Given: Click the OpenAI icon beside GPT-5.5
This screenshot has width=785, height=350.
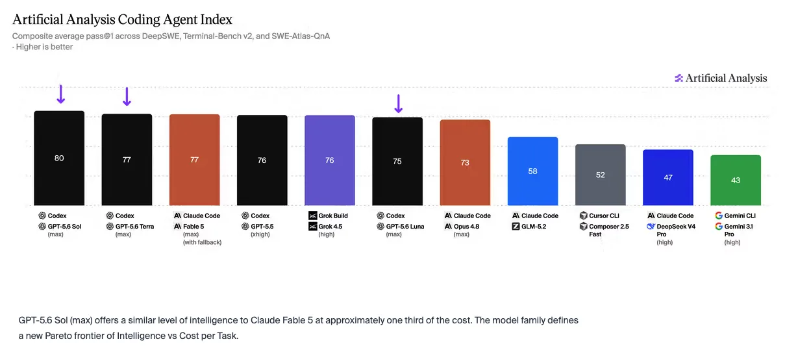Looking at the screenshot, I should point(245,227).
